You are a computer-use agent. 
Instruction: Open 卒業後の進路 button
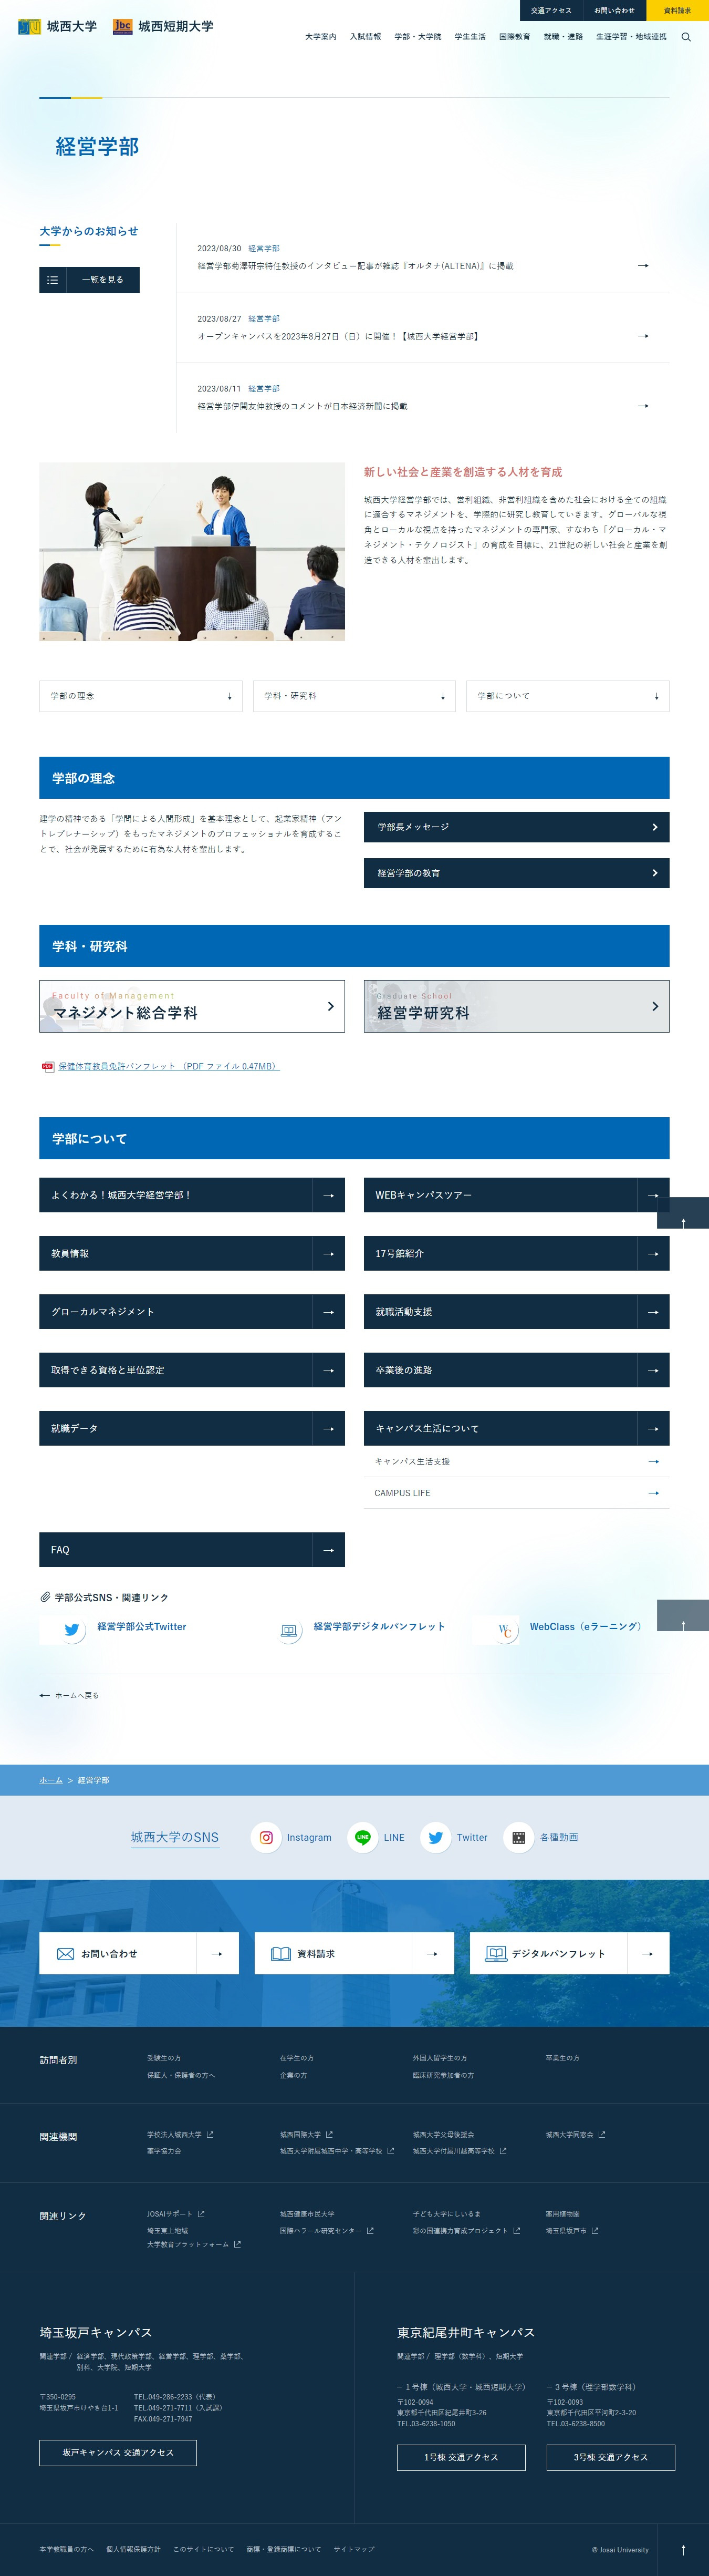pos(517,1370)
